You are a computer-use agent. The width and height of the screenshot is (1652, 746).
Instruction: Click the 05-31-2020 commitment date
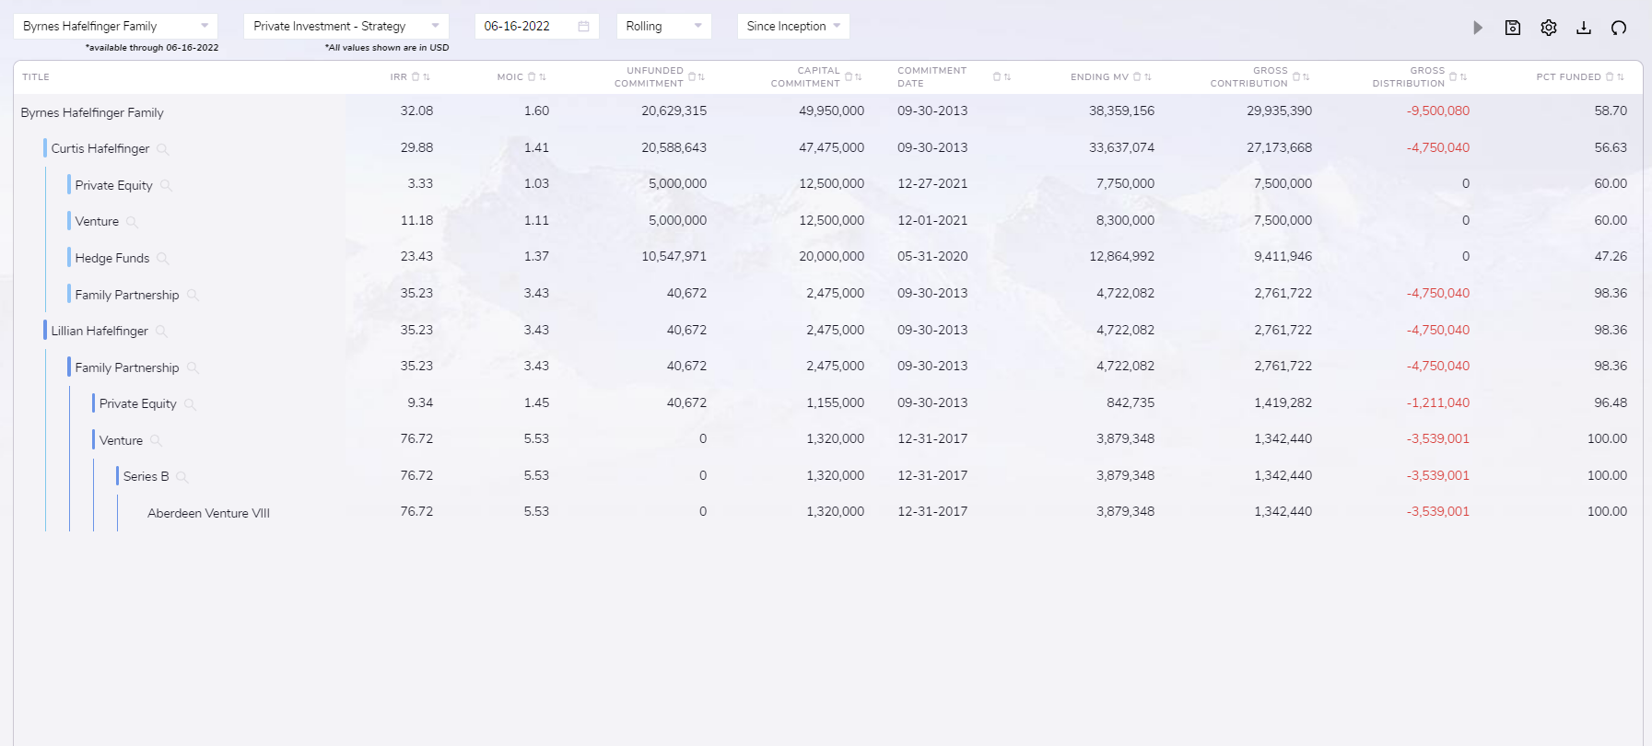[x=932, y=256]
